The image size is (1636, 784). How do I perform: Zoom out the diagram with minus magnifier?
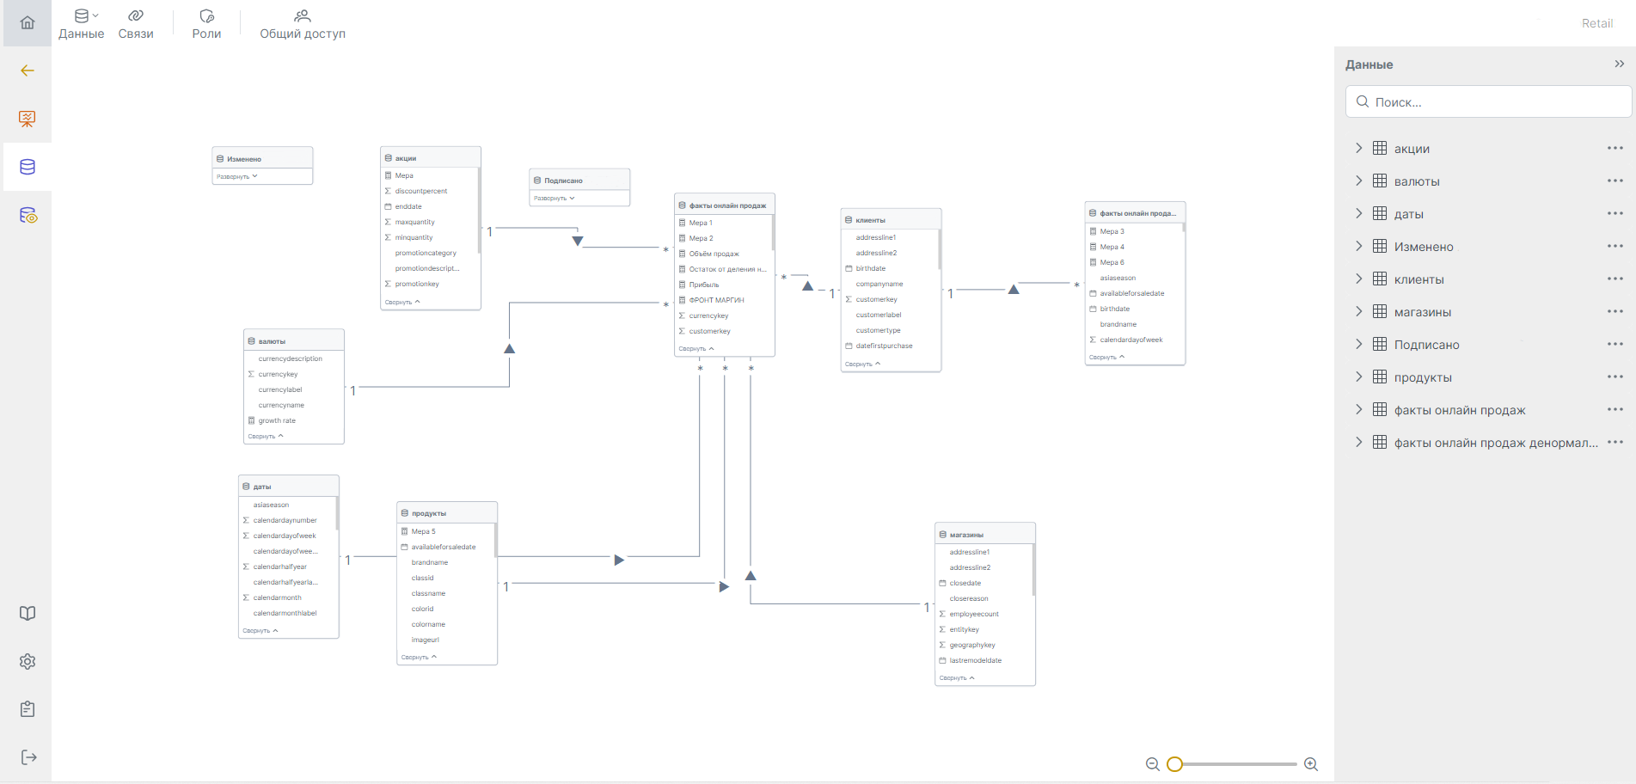tap(1153, 763)
